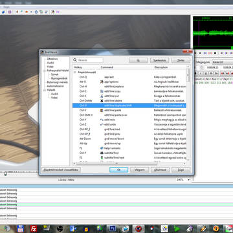
Task: Open Photoshop from the taskbar
Action: coord(113,228)
